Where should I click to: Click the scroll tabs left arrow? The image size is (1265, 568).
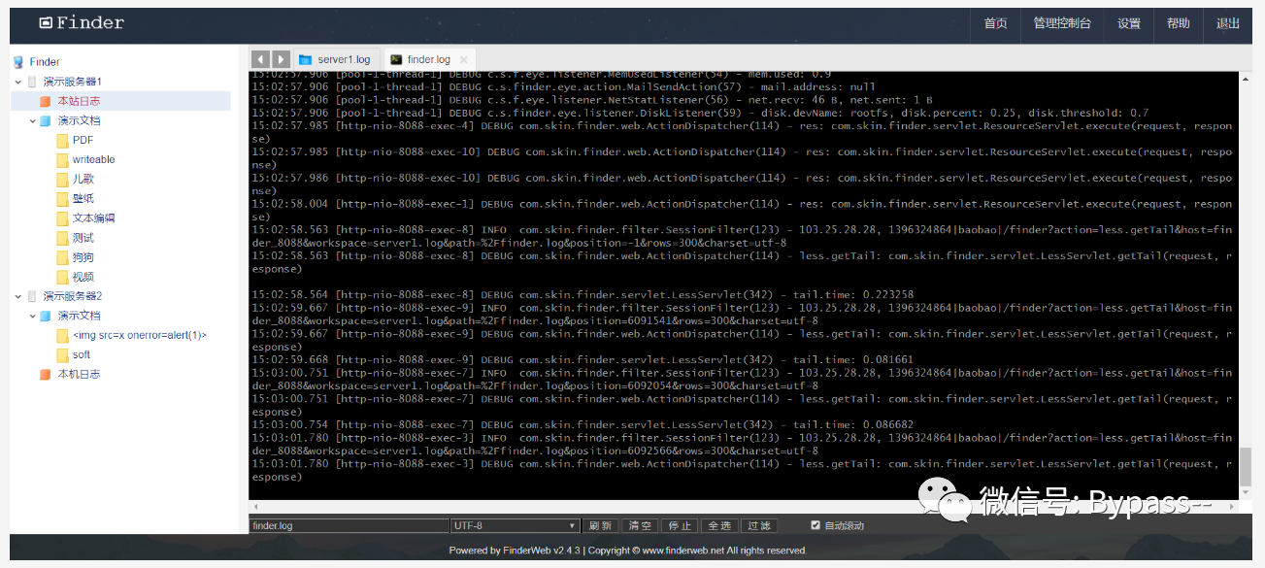(x=260, y=59)
